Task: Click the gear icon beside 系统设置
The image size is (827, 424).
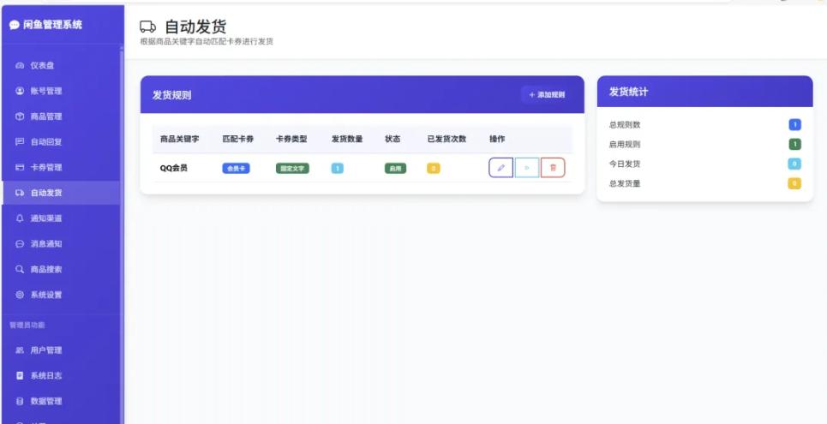Action: [20, 295]
